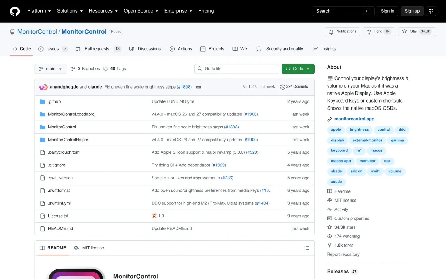Expand the Platform menu
This screenshot has width=446, height=279.
point(39,11)
